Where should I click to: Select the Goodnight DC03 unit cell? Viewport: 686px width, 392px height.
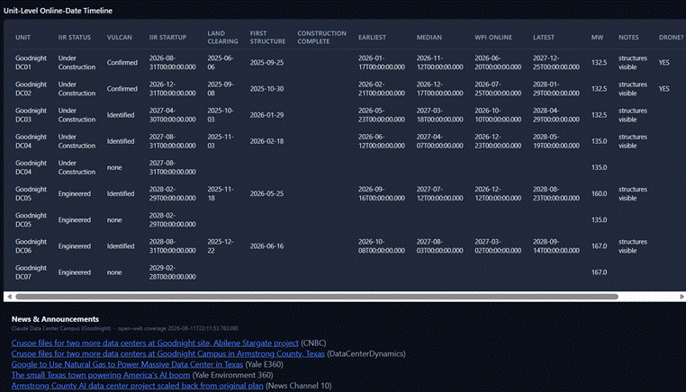coord(32,115)
